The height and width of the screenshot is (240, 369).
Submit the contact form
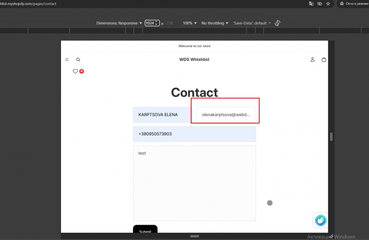point(145,229)
